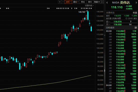Collapse the side panel using divider arrow

105,71
